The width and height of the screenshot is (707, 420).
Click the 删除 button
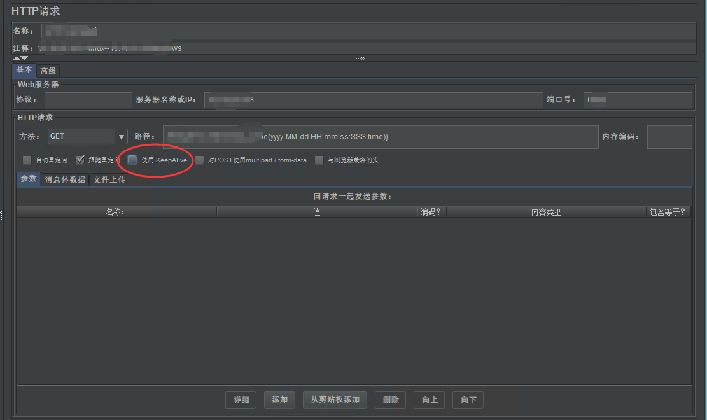(390, 400)
